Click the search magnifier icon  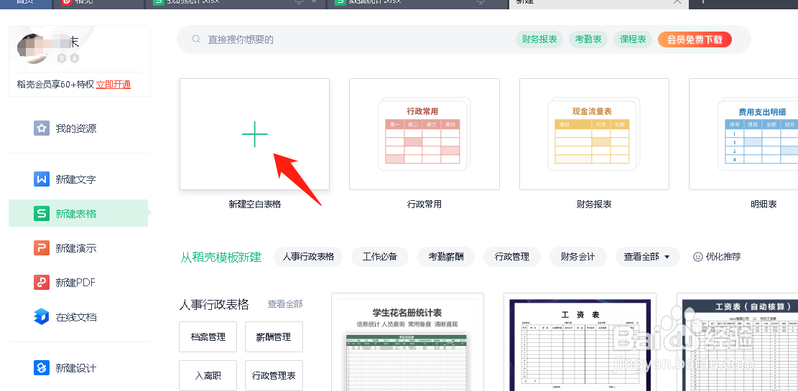(196, 39)
